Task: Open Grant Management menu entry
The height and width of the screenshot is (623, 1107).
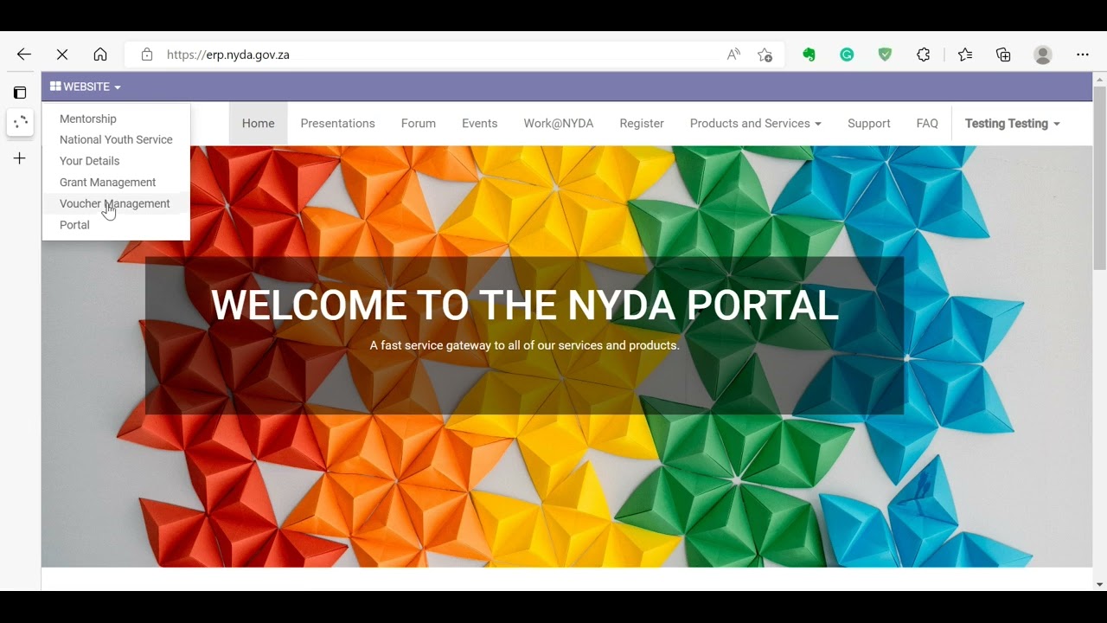Action: [116, 183]
